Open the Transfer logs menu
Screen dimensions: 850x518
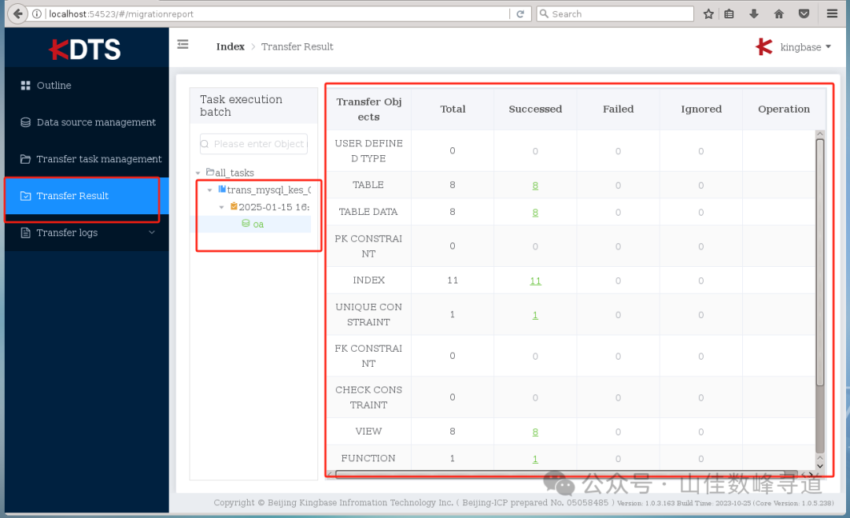pyautogui.click(x=87, y=233)
